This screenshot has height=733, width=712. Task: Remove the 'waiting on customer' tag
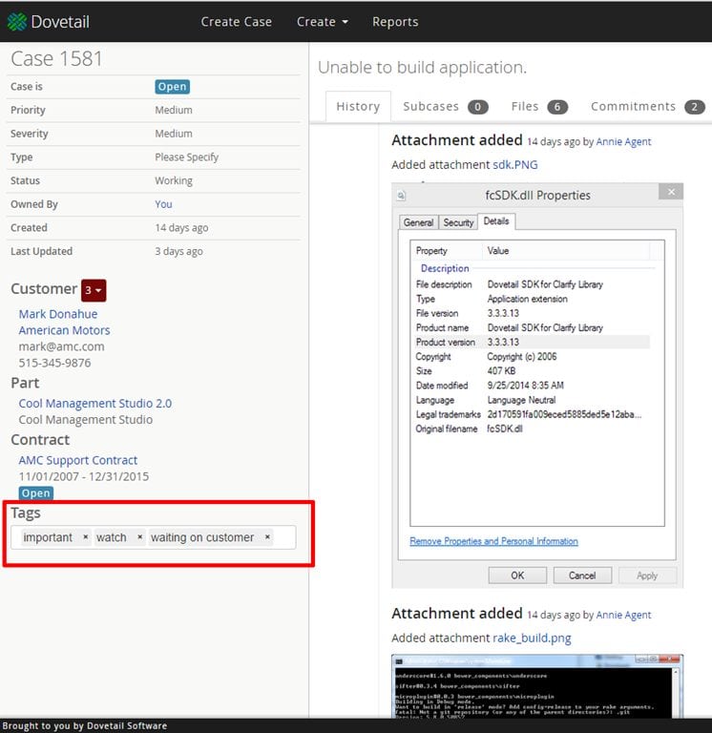click(x=267, y=537)
